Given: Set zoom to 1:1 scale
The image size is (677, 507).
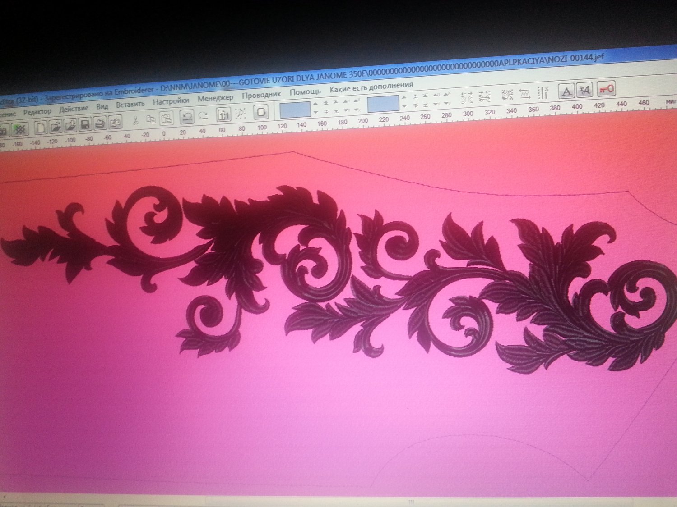Looking at the screenshot, I should (x=223, y=114).
